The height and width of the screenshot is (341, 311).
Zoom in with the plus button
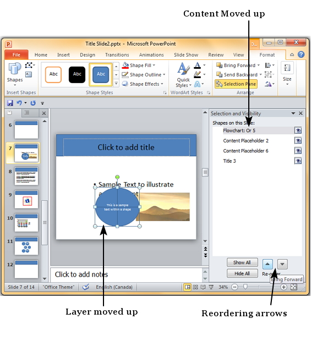click(x=283, y=287)
